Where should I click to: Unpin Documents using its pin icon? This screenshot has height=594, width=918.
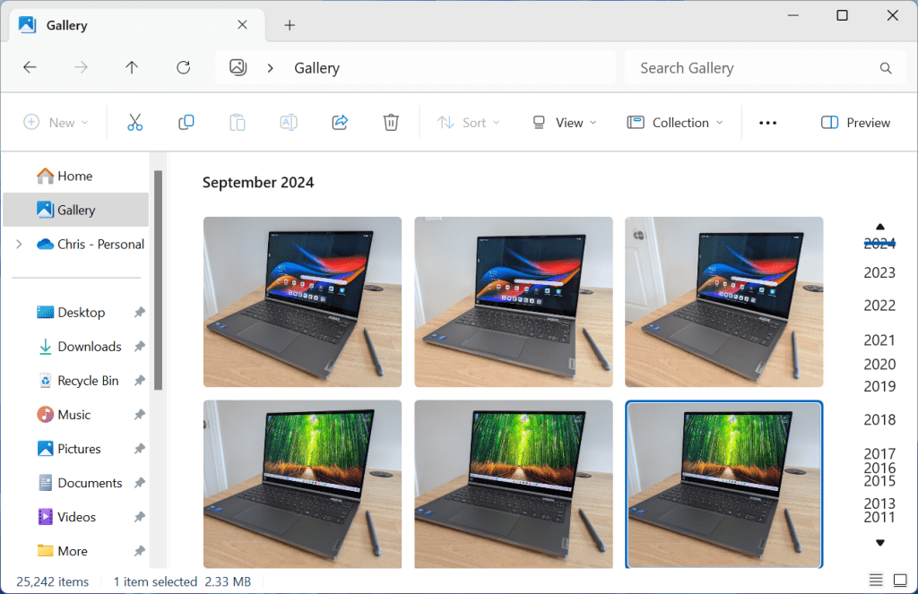(x=139, y=483)
